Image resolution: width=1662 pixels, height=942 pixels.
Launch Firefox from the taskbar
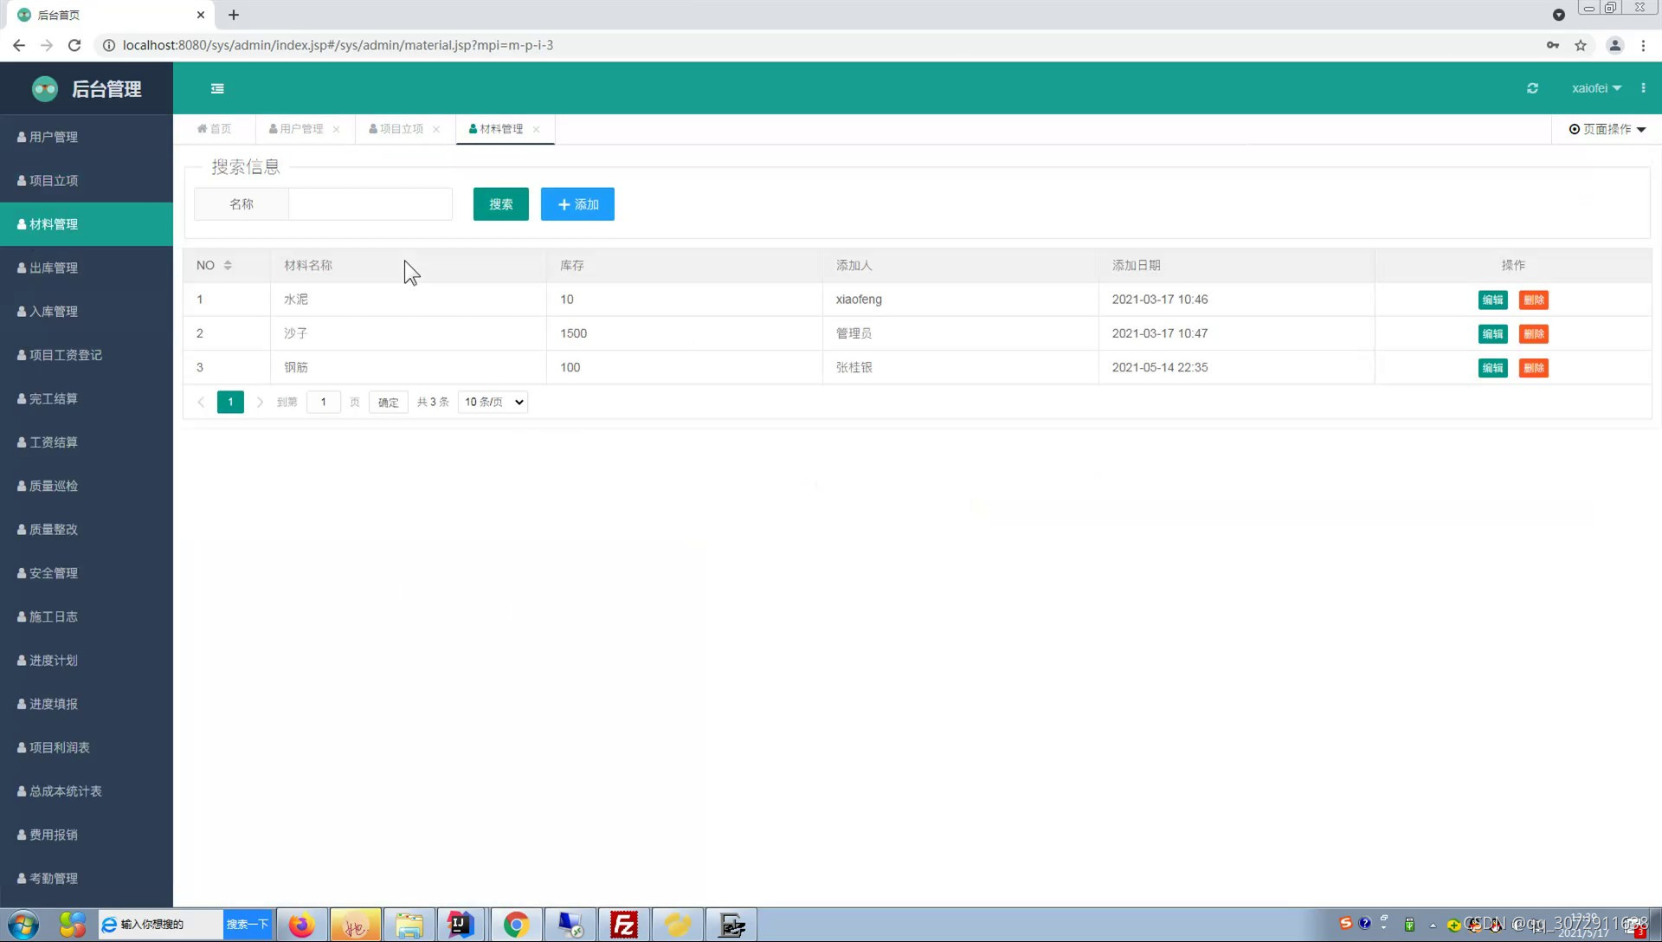tap(301, 925)
